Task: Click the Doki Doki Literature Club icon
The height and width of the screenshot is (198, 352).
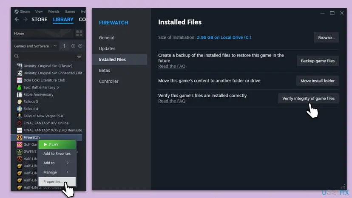Action: click(20, 80)
